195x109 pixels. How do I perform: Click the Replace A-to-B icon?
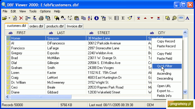[x=70, y=18]
